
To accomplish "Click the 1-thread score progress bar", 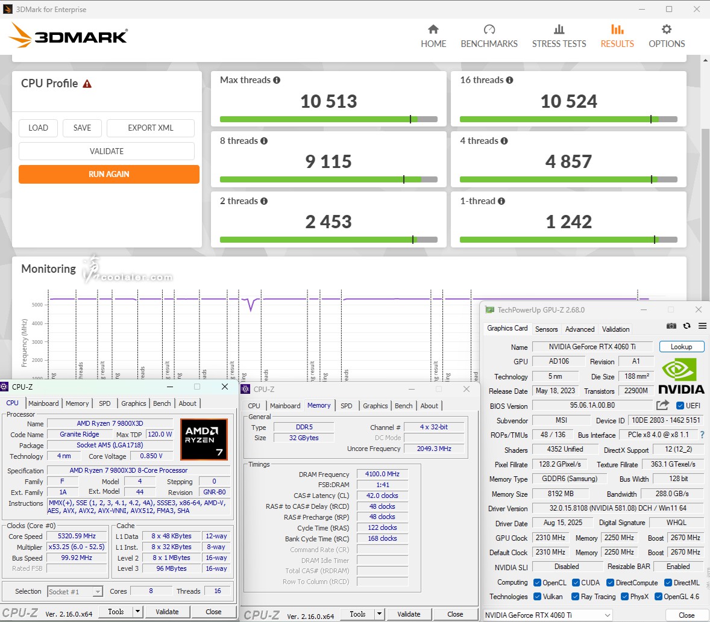I will click(x=568, y=240).
